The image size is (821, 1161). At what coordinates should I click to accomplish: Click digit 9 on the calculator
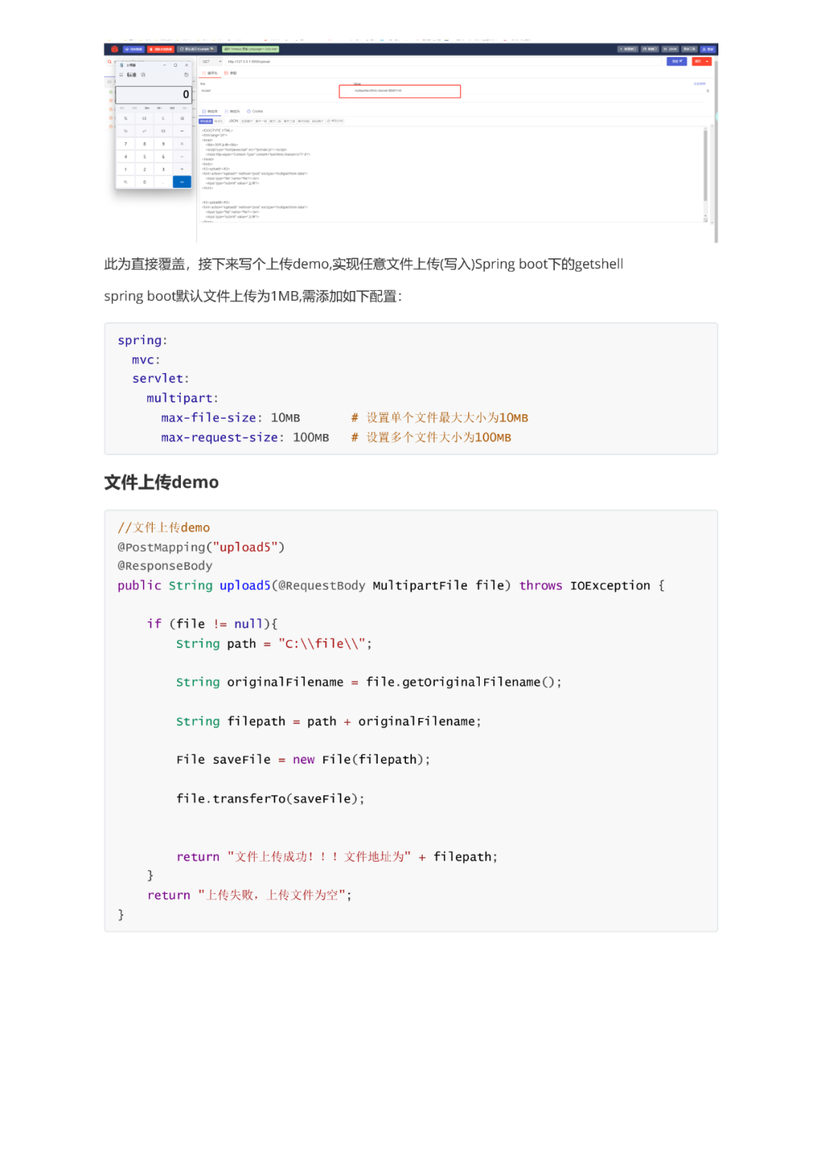[163, 144]
